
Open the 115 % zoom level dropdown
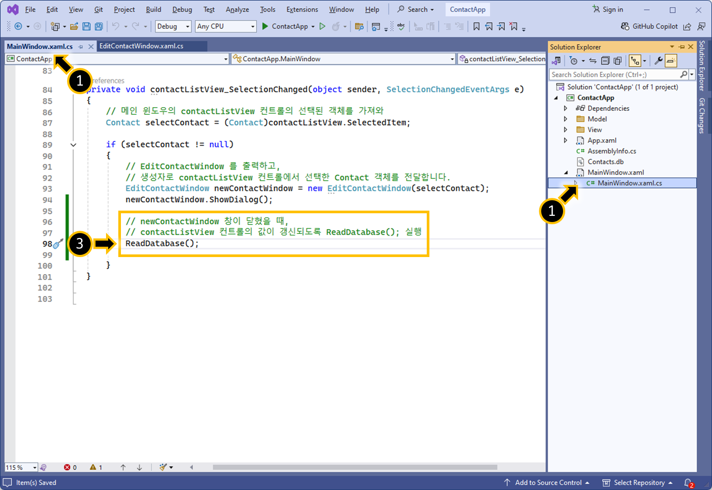point(21,467)
